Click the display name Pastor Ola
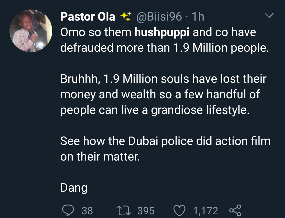Viewport: 285px width, 218px height. click(x=88, y=17)
